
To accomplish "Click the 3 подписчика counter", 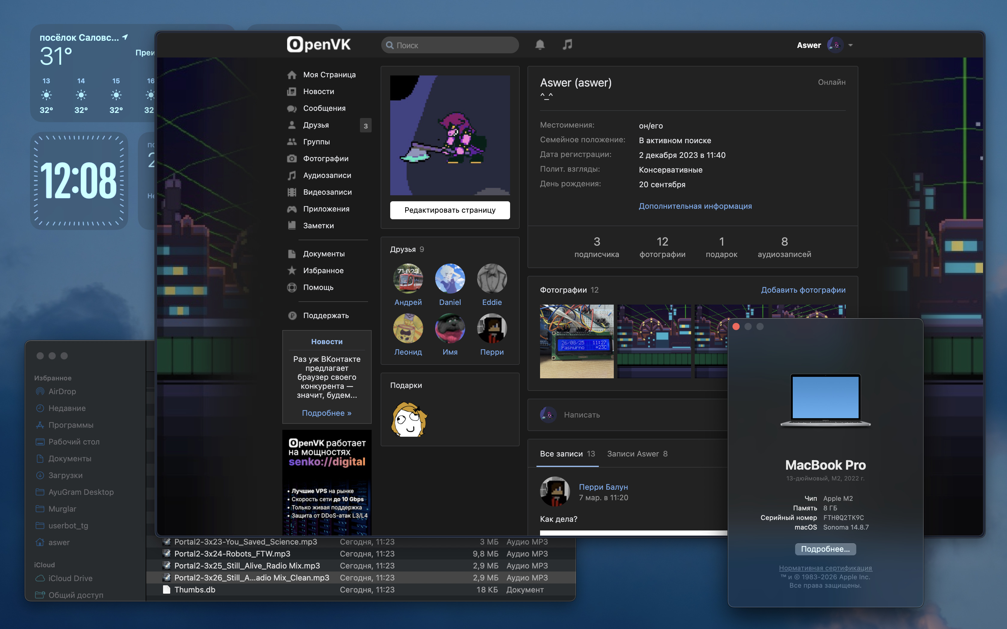I will (597, 247).
